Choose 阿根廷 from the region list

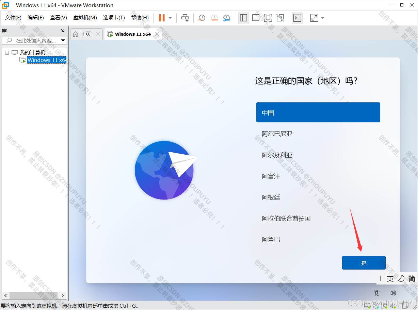point(318,197)
